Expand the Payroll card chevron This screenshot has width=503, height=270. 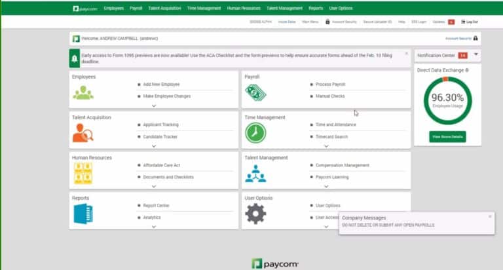(x=326, y=105)
